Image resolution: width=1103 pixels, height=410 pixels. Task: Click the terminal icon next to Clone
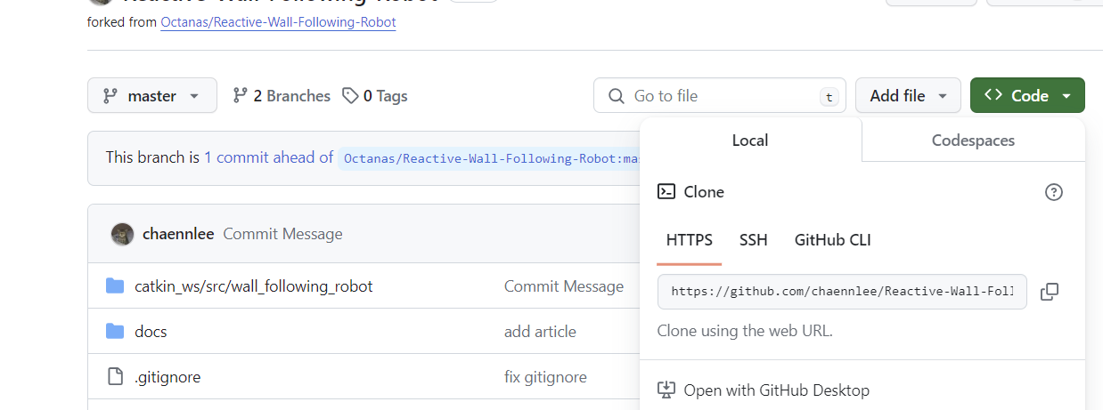click(666, 191)
